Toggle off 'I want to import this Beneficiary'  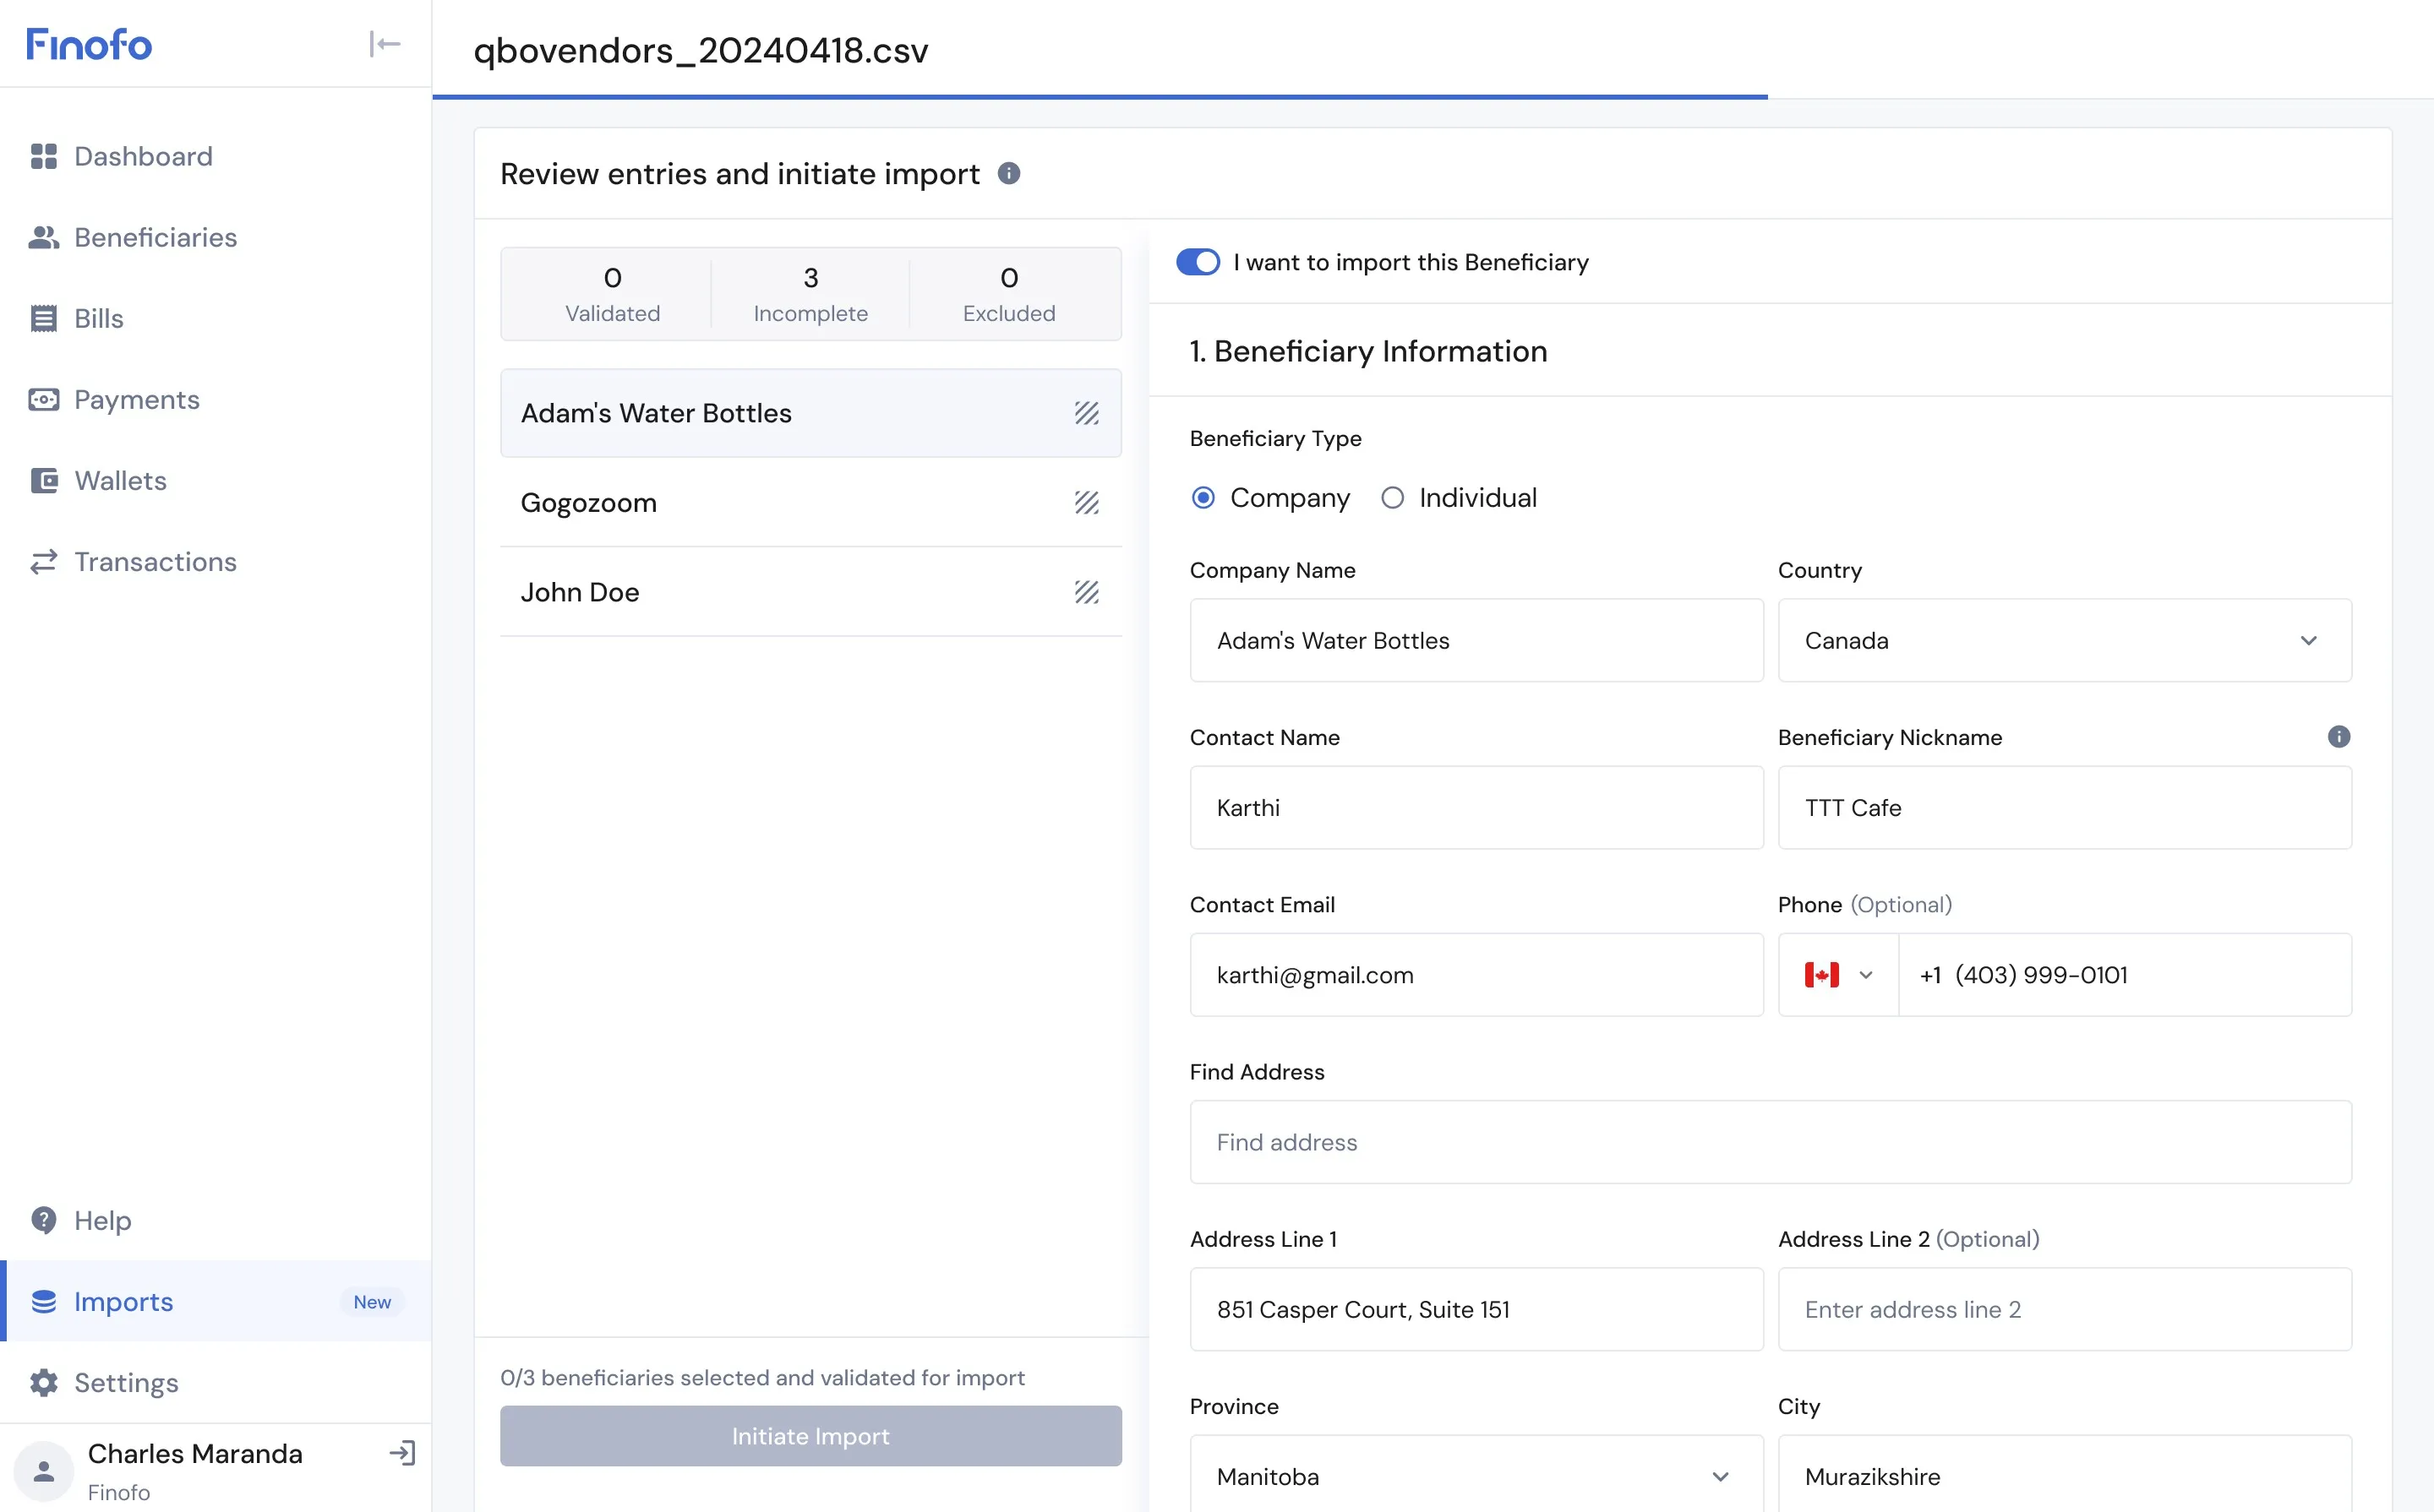tap(1198, 262)
